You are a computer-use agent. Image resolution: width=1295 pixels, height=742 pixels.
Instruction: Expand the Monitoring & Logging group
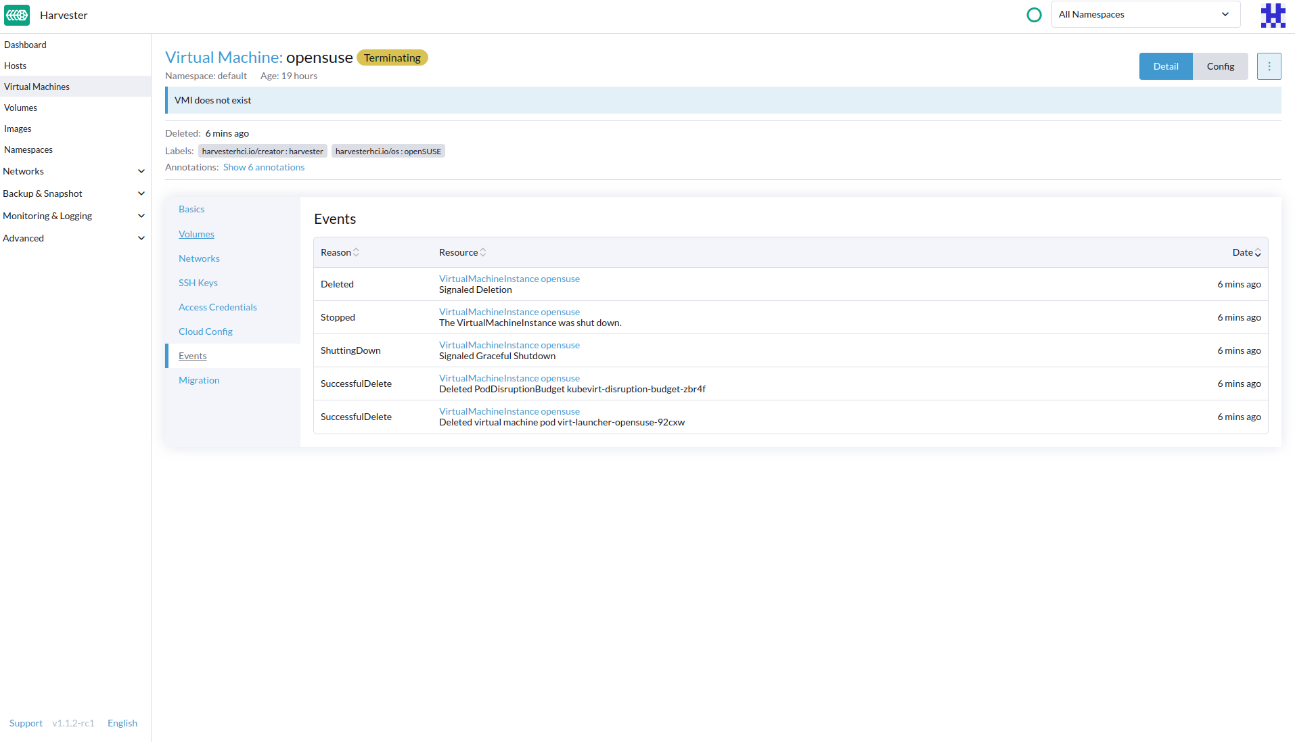coord(75,216)
